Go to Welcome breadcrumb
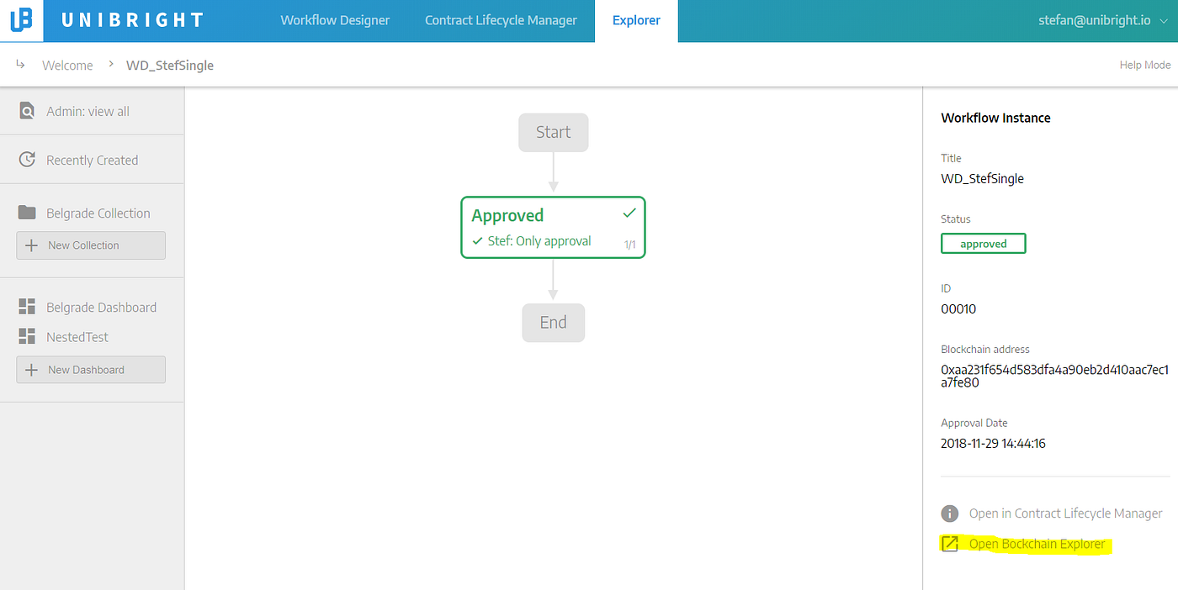1178x590 pixels. (67, 65)
